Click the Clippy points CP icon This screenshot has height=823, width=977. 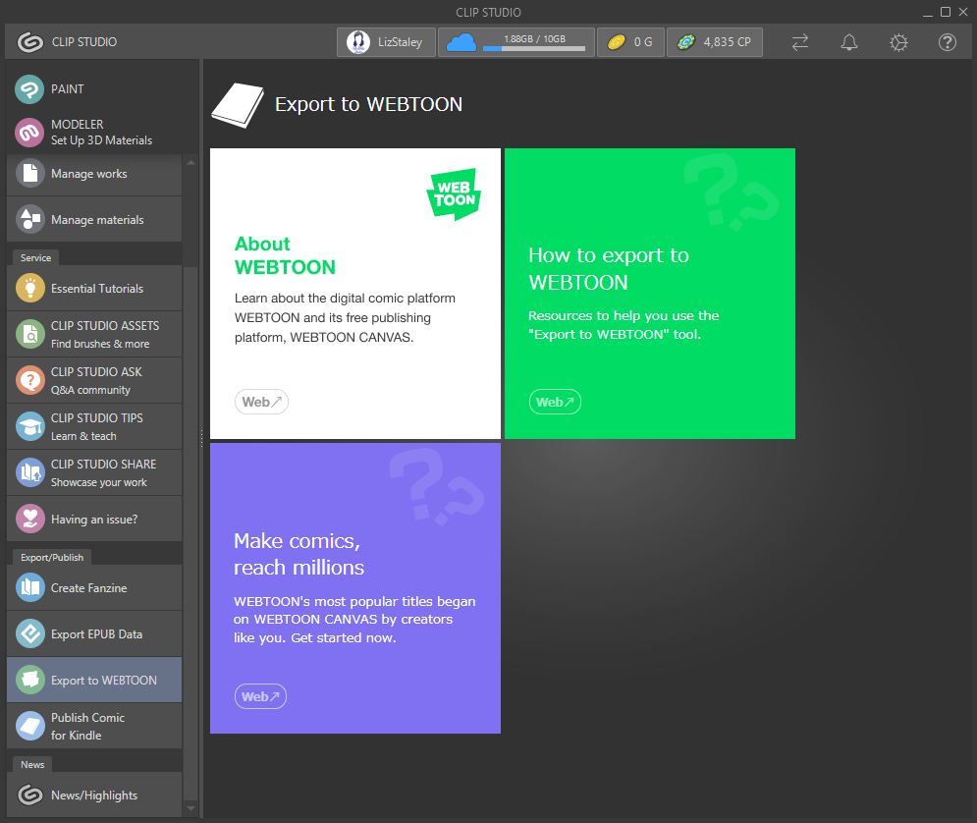pyautogui.click(x=686, y=42)
